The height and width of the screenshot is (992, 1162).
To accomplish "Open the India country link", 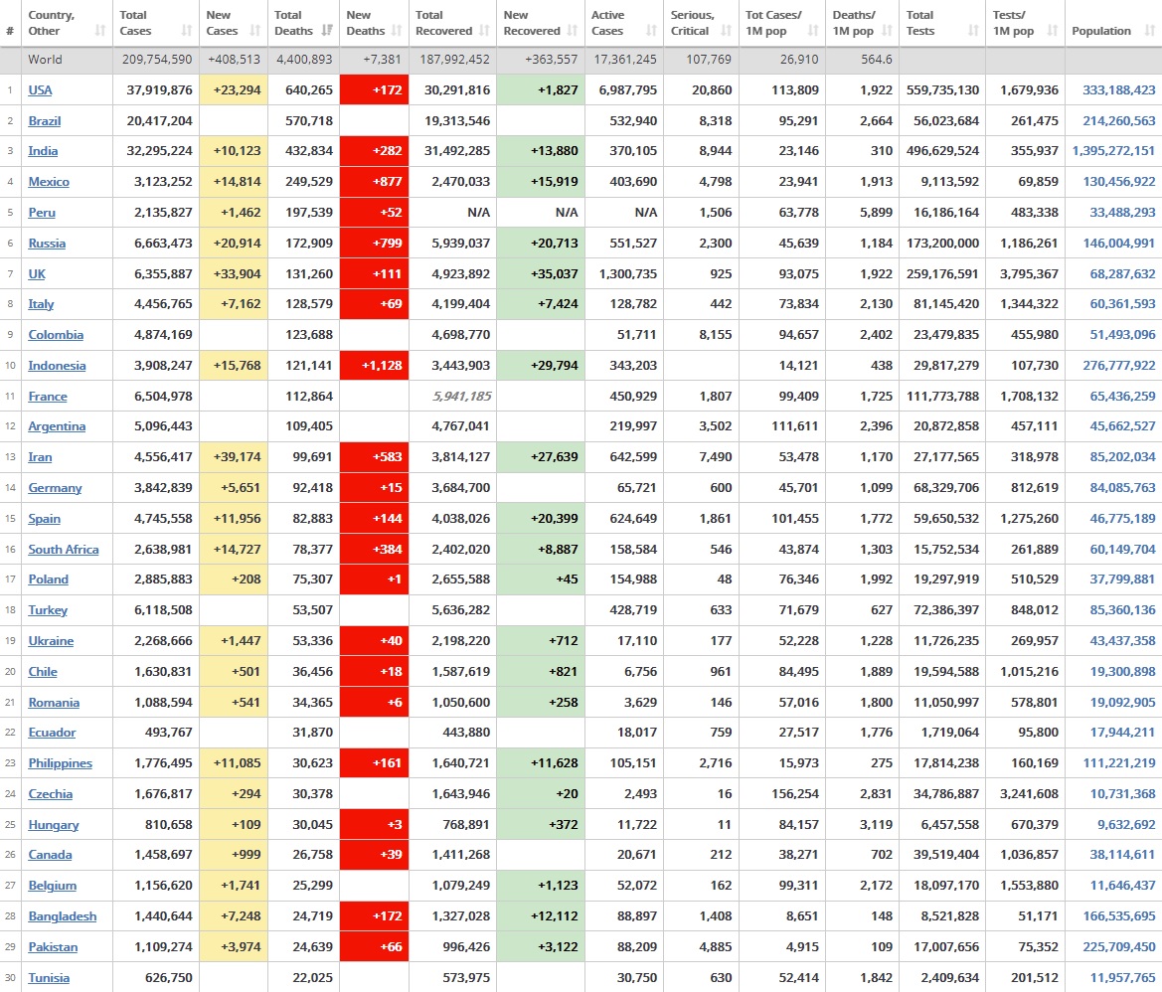I will 43,151.
